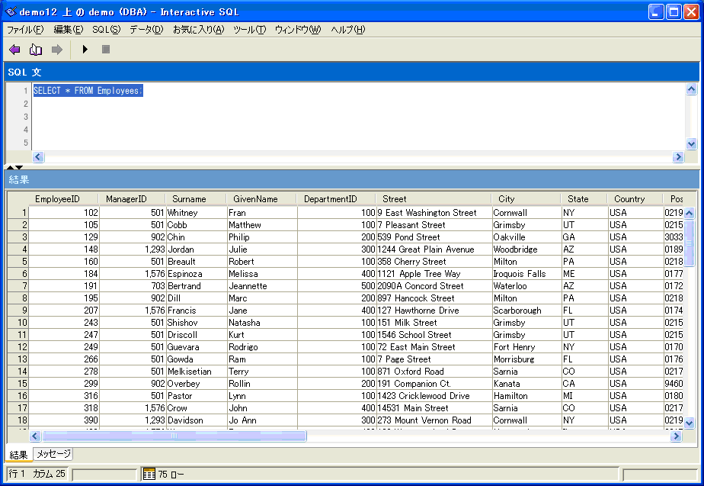Click the purple back arrow icon
This screenshot has height=486, width=704.
(x=14, y=50)
